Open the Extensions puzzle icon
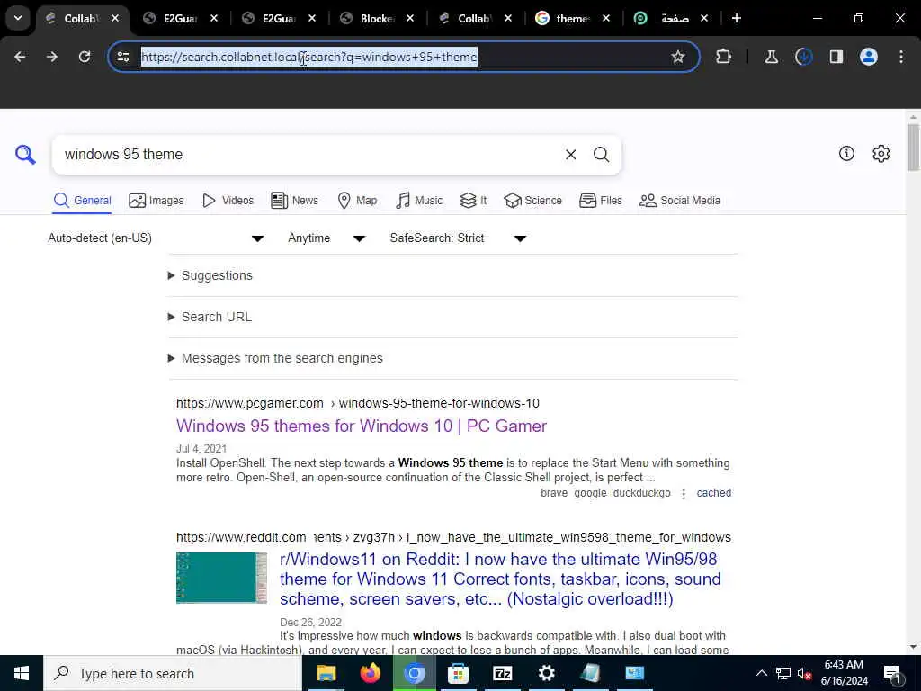 [724, 57]
